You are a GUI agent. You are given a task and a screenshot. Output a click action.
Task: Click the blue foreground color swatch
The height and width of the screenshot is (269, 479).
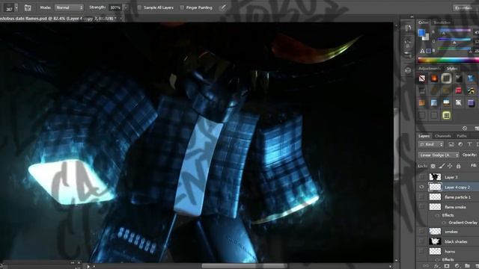point(422,33)
